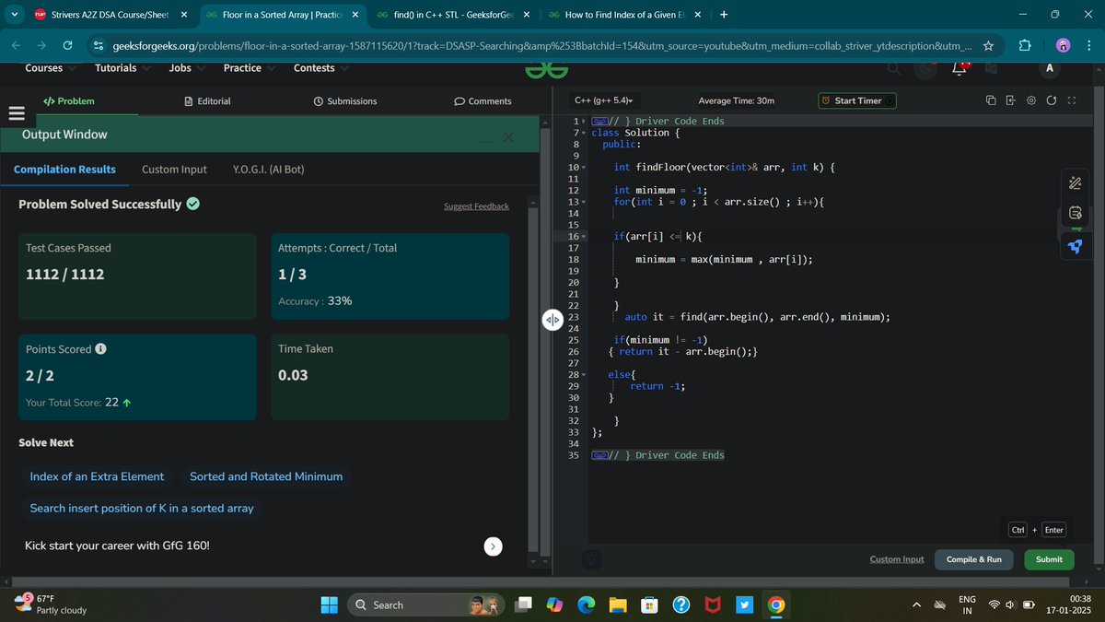Expand the Courses dropdown menu
Image resolution: width=1105 pixels, height=622 pixels.
pos(50,68)
